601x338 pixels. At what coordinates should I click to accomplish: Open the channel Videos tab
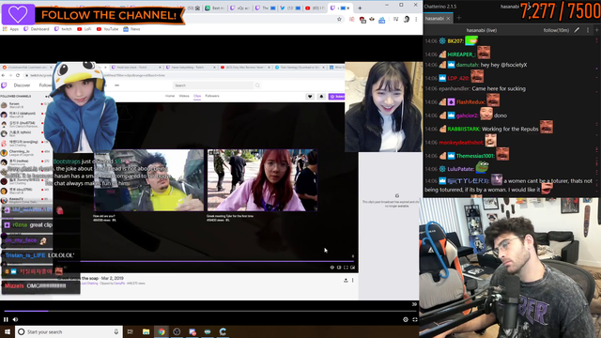(x=184, y=96)
